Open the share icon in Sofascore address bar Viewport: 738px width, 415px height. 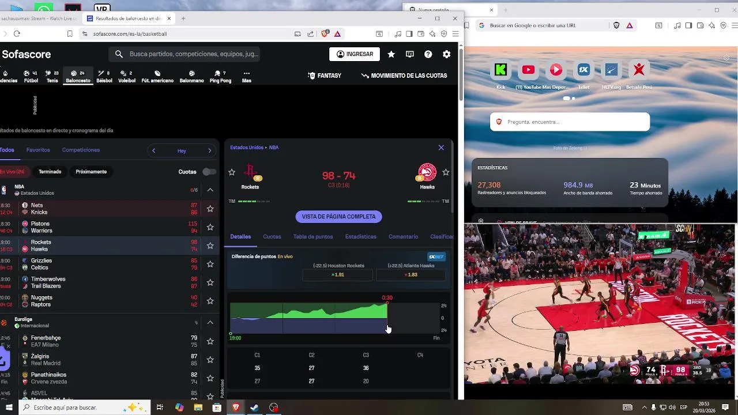click(311, 34)
